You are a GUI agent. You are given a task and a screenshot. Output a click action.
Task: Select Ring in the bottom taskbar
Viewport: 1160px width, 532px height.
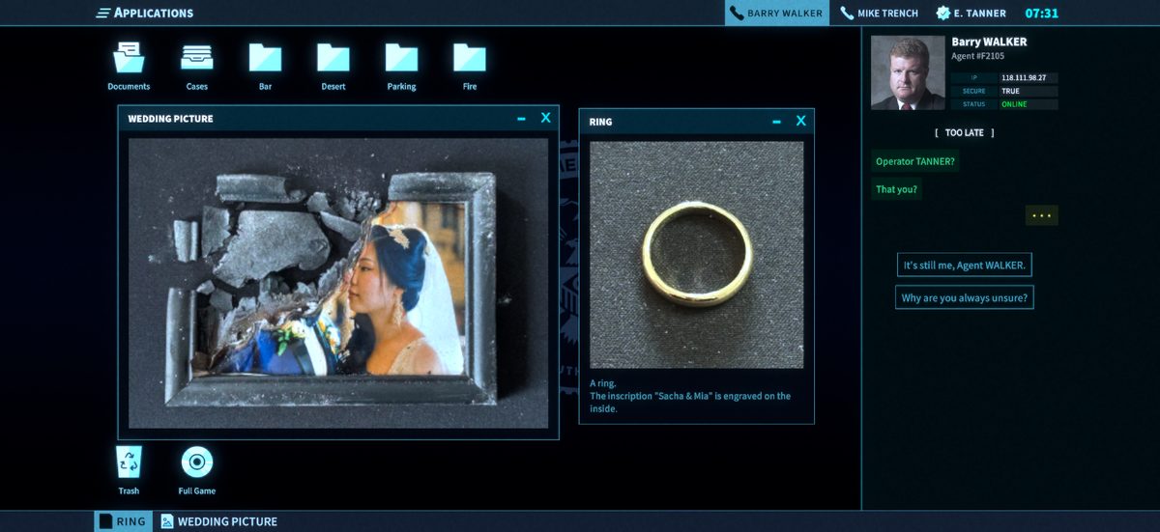coord(123,521)
